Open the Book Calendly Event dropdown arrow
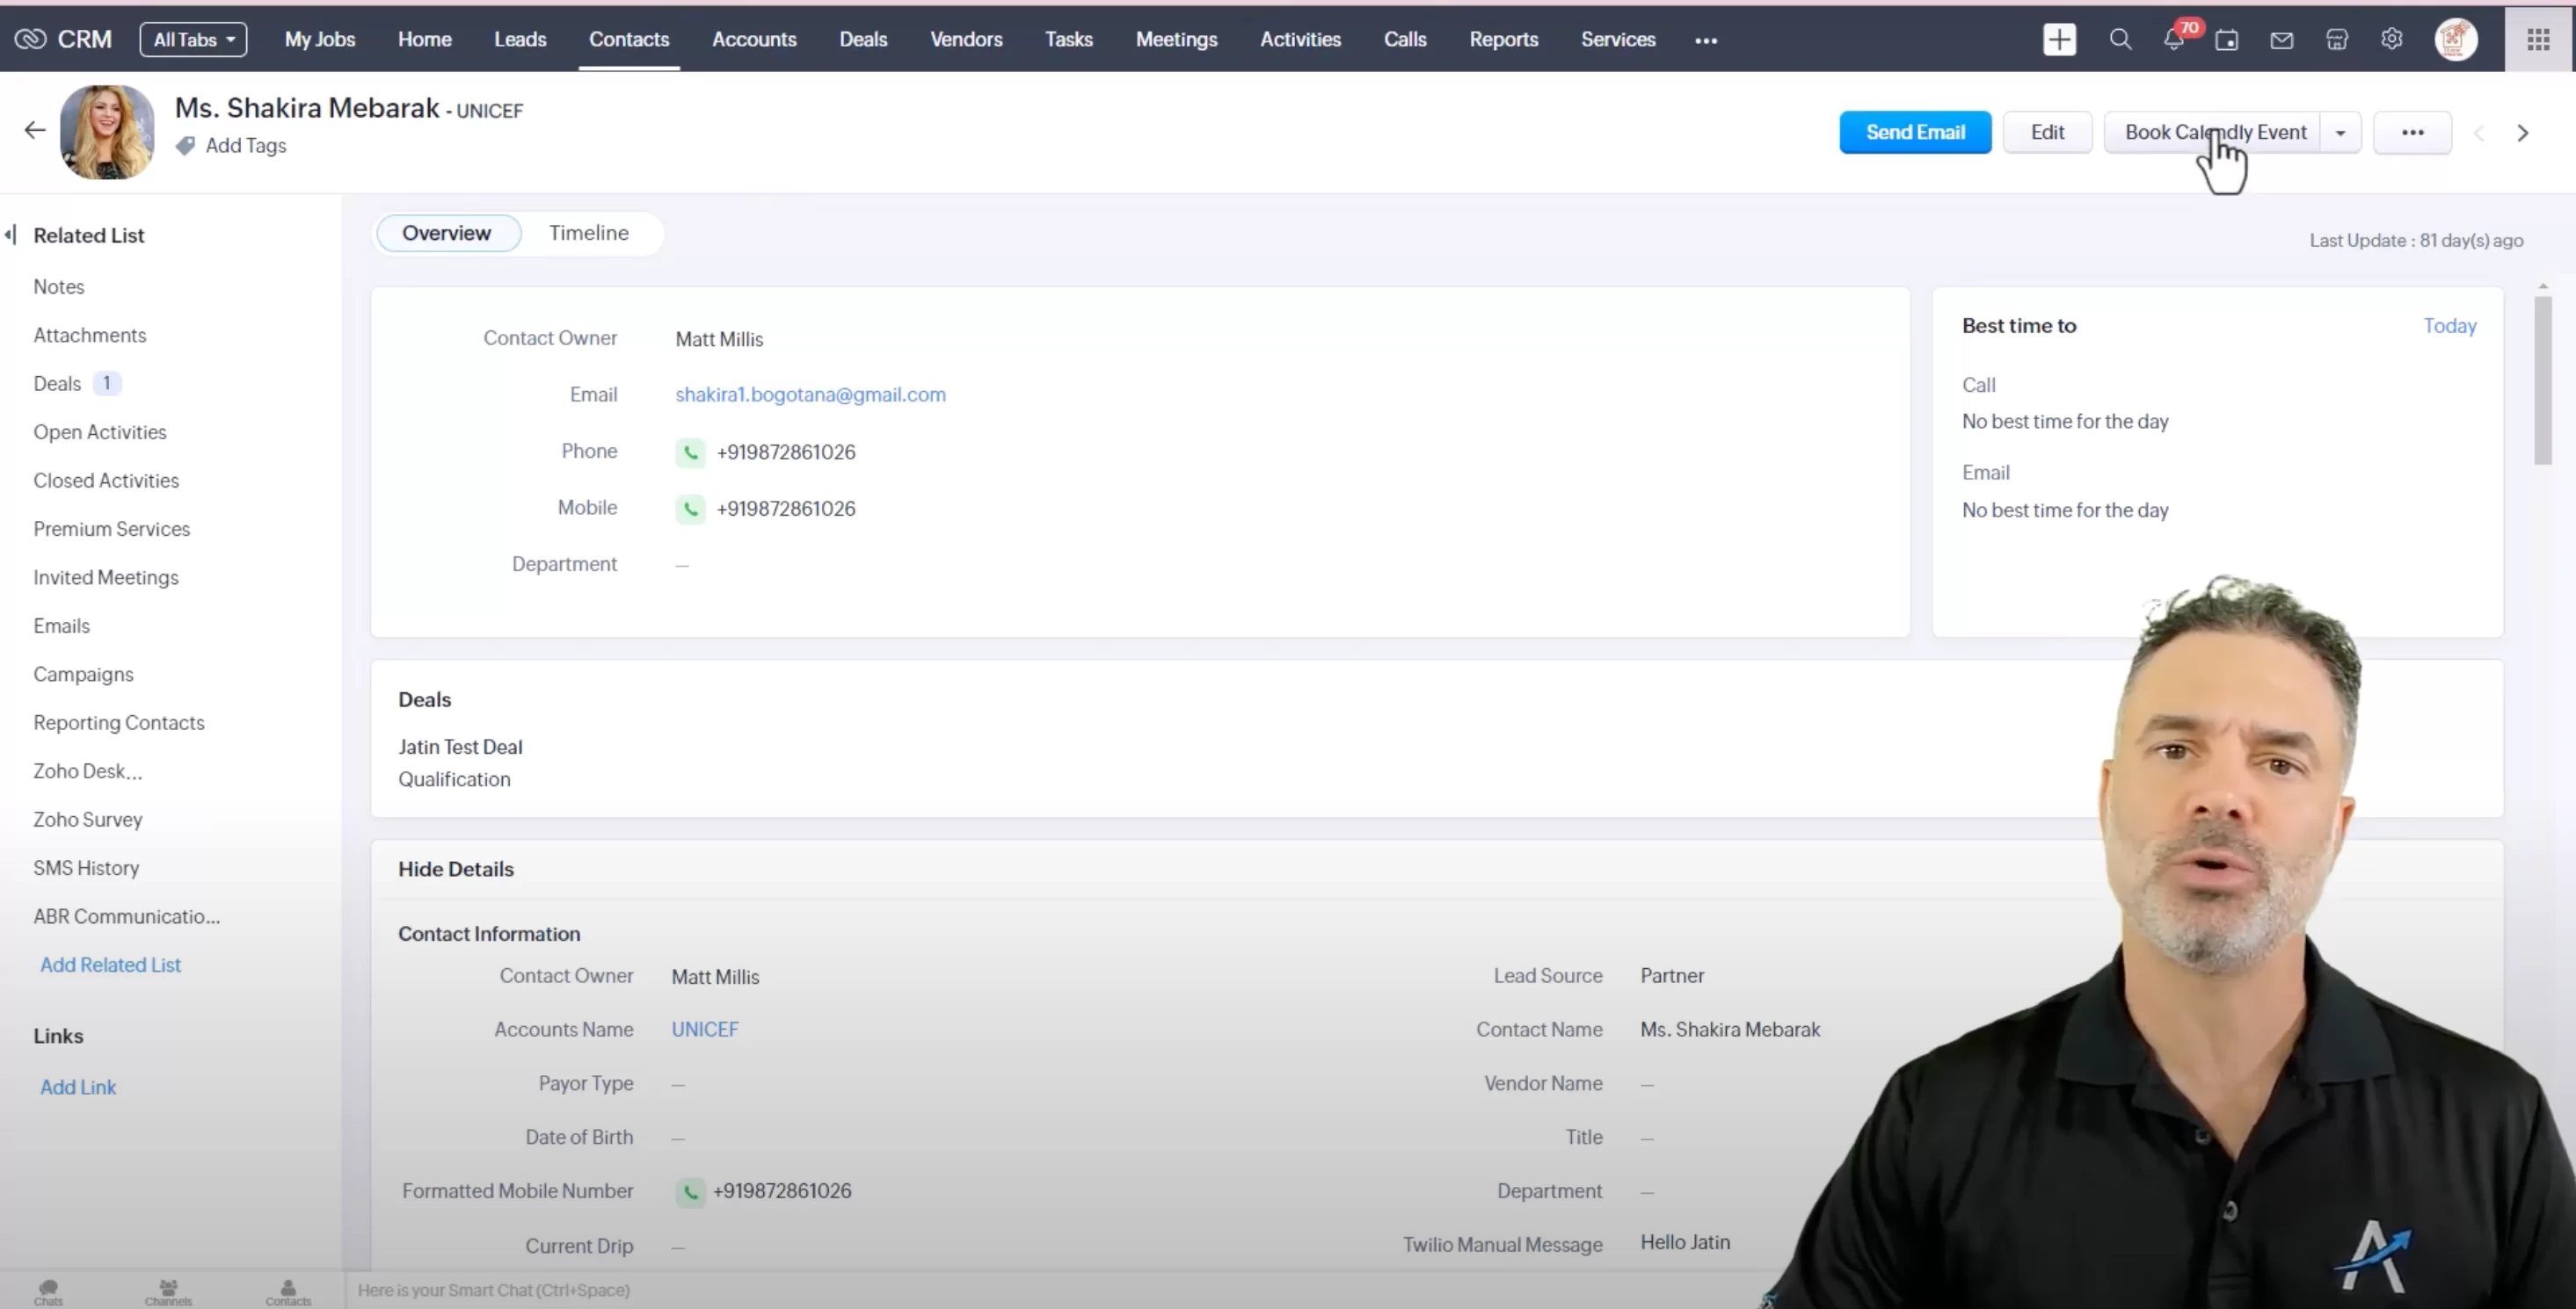The width and height of the screenshot is (2576, 1309). point(2340,133)
